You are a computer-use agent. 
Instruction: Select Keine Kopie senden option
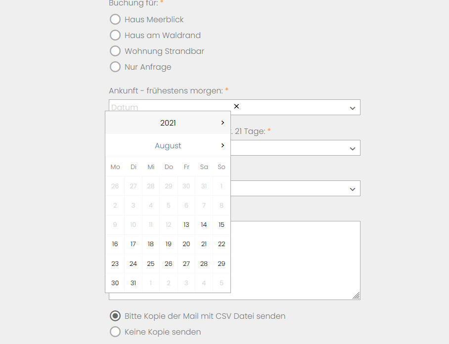(115, 332)
